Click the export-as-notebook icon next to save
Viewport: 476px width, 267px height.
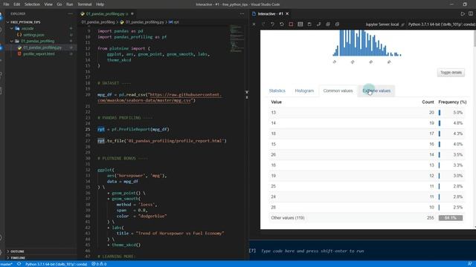tap(319, 24)
